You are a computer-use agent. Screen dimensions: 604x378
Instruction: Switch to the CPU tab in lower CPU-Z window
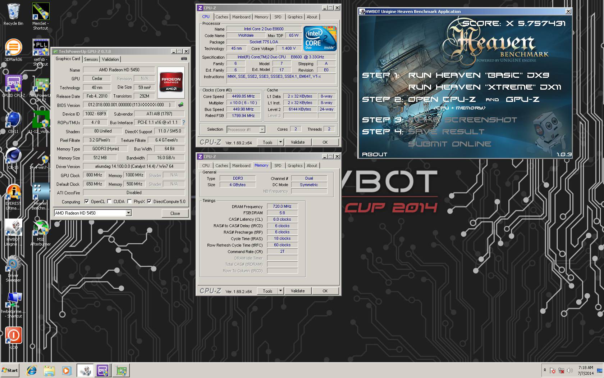pos(206,166)
